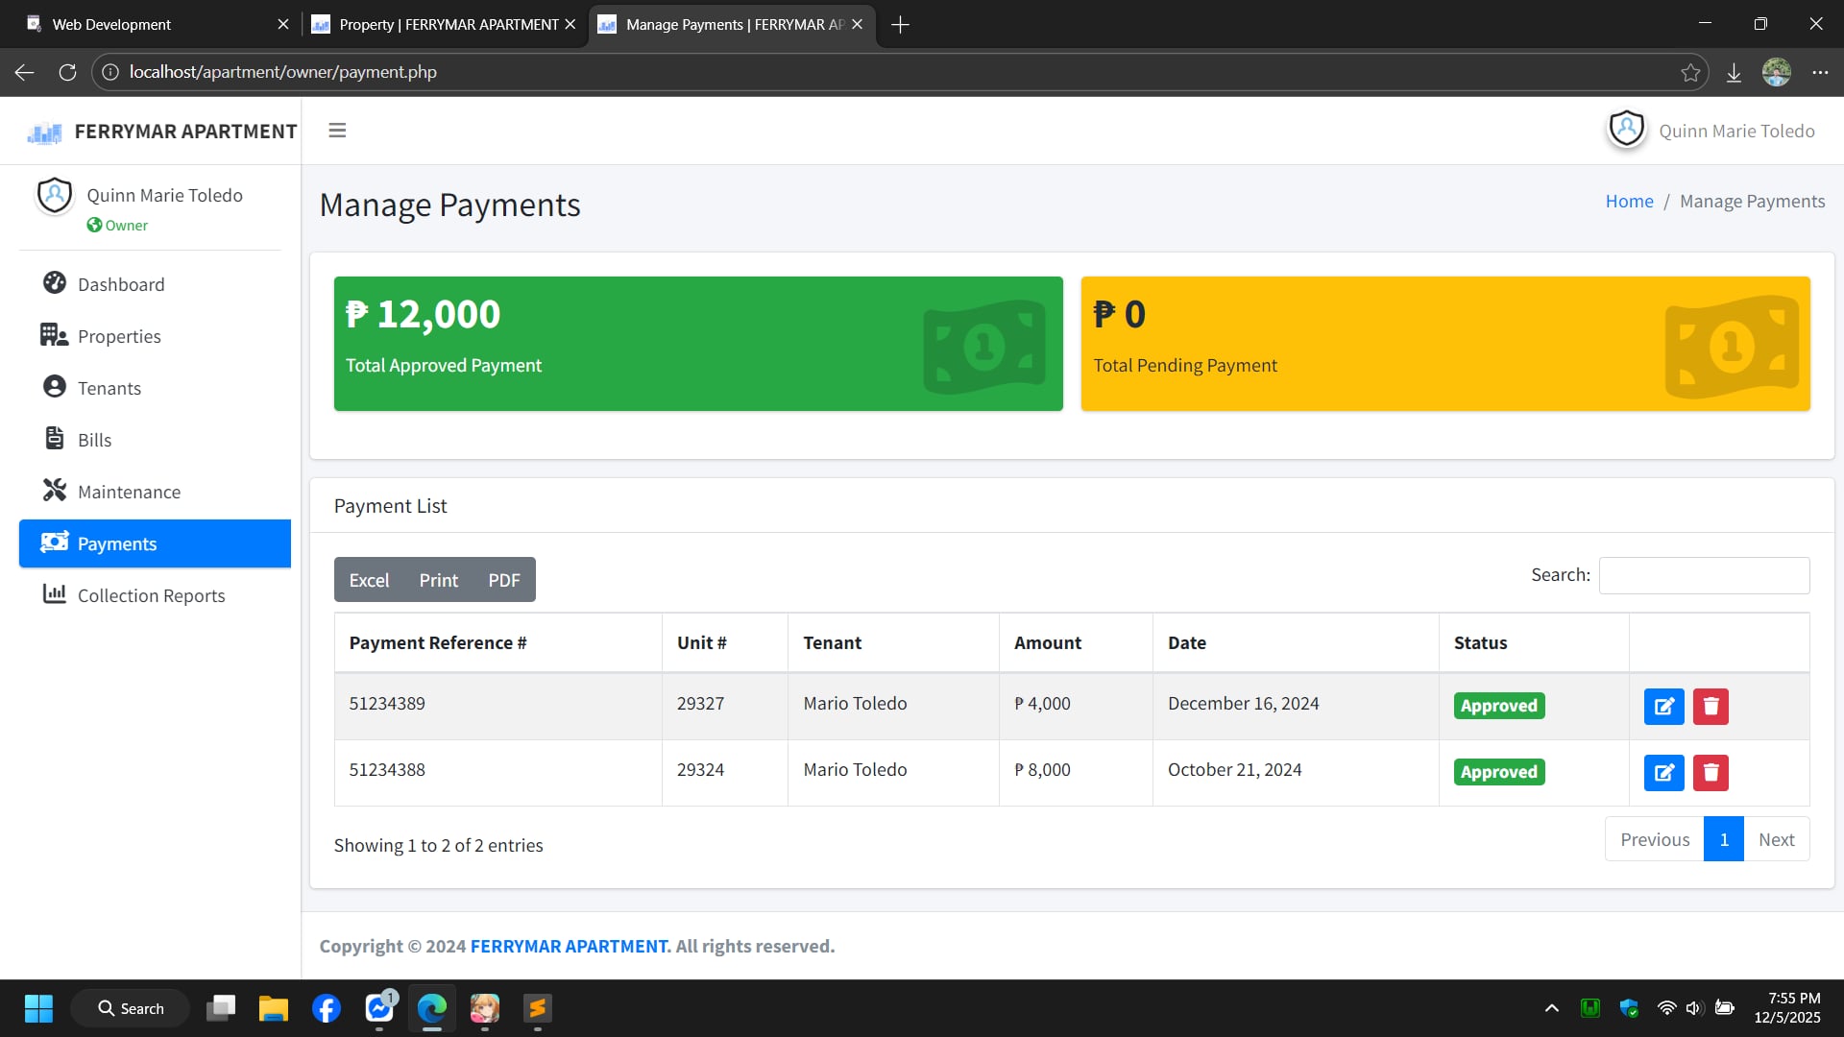Toggle the sidebar with hamburger icon
Viewport: 1844px width, 1037px height.
point(337,131)
